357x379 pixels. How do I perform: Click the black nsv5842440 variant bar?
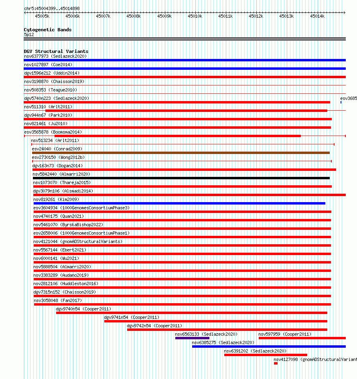181,178
